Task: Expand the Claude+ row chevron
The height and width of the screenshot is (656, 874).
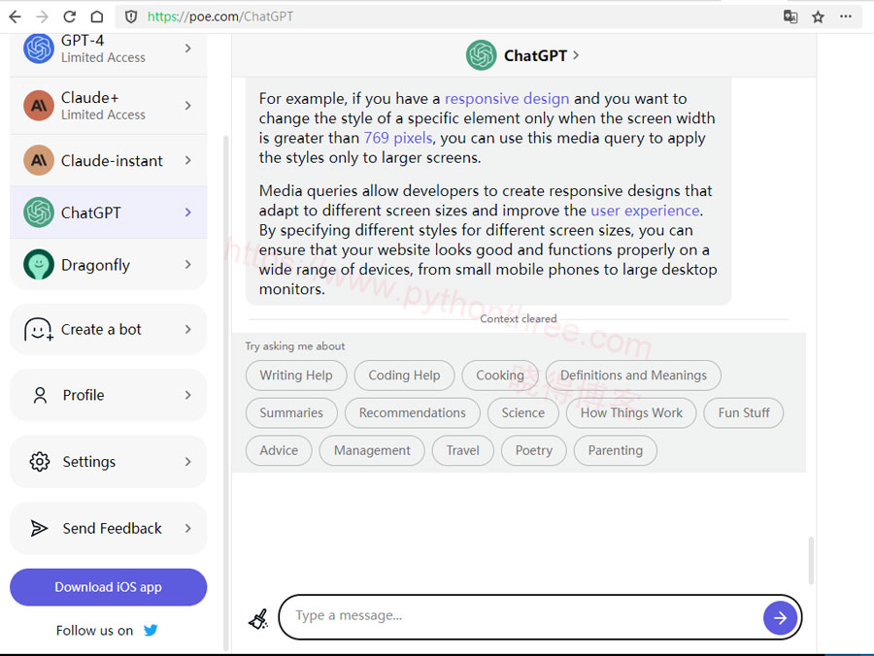Action: click(x=187, y=105)
